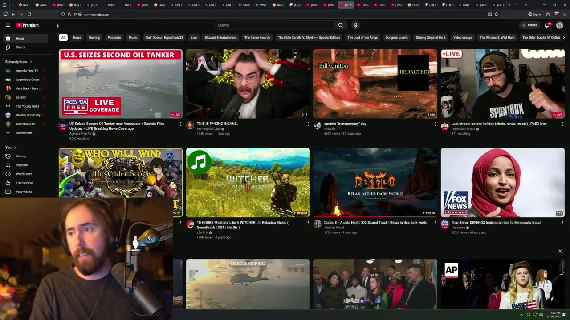Viewport: 570px width, 320px height.
Task: Click the site security lock icon
Action: [69, 14]
